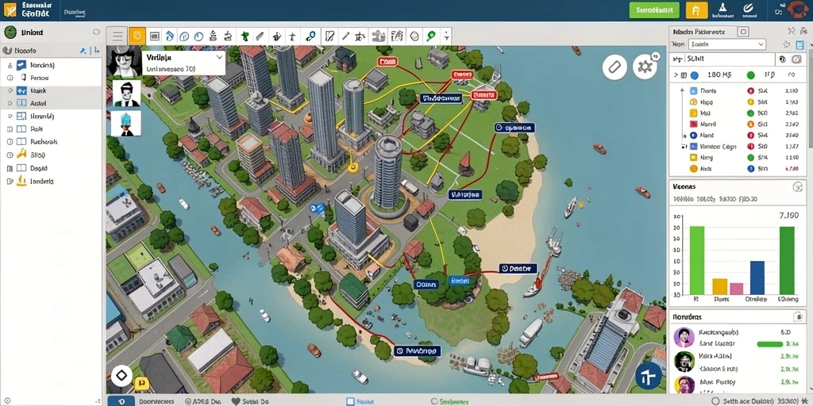
Task: Click the green progress bar in the bottom-right list
Action: [x=770, y=344]
